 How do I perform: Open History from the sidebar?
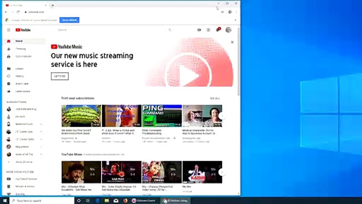24,76
